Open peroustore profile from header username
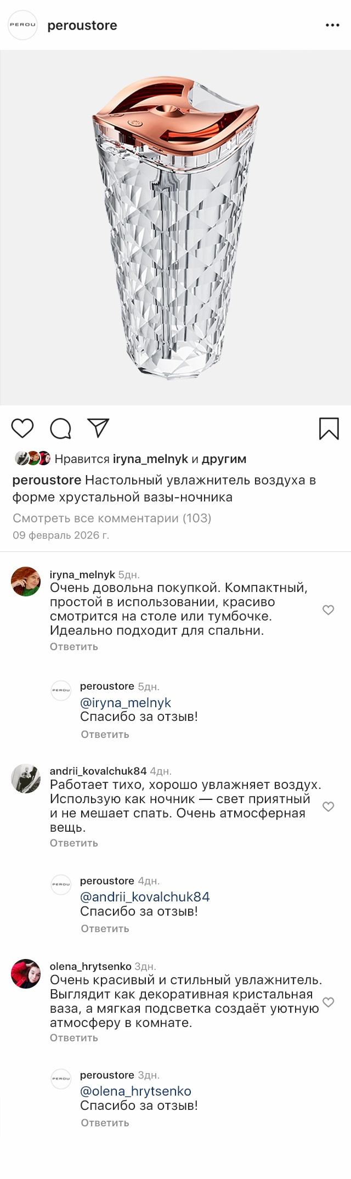 click(x=82, y=25)
